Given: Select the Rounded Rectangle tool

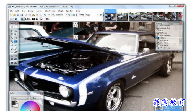Looking at the screenshot, I should pyautogui.click(x=15, y=59).
